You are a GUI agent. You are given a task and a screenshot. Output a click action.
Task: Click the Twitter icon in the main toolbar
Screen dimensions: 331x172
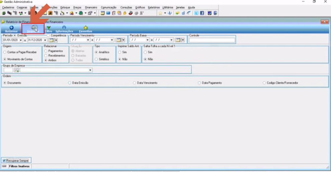196,13
